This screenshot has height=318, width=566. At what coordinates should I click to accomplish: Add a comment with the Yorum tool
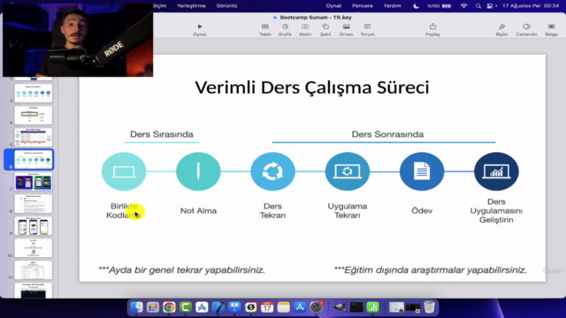click(367, 29)
